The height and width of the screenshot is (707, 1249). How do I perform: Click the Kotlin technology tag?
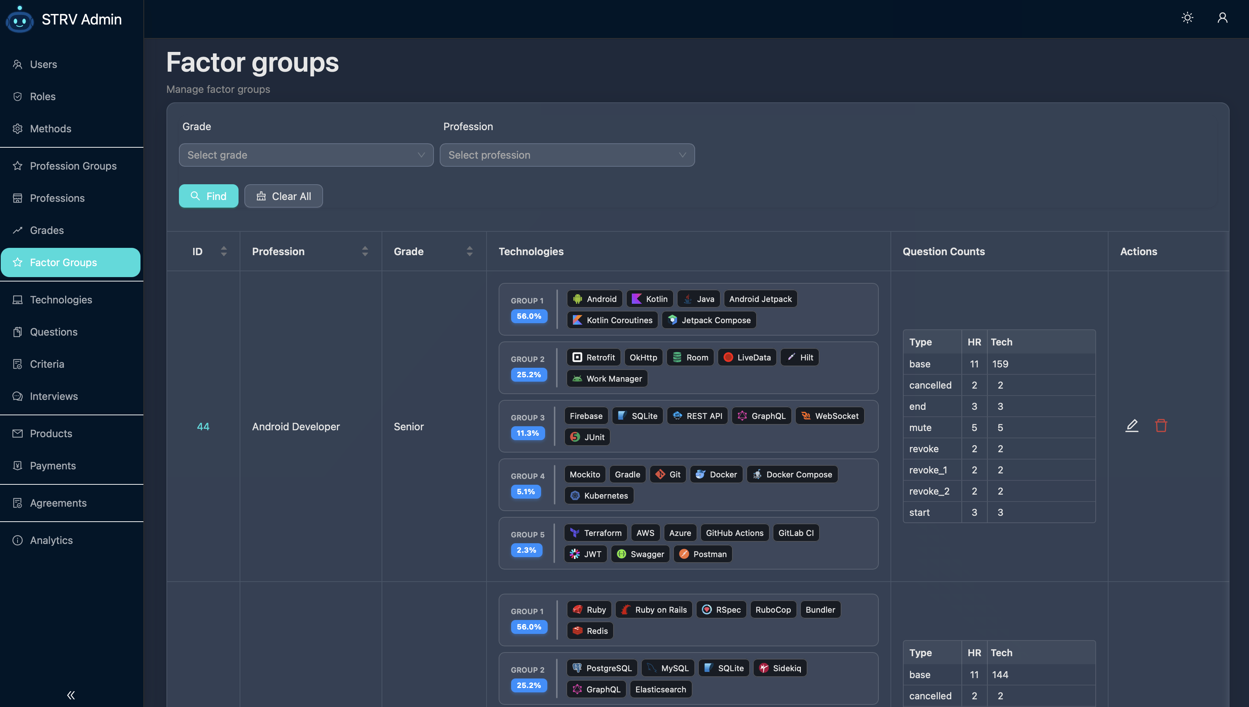coord(649,299)
